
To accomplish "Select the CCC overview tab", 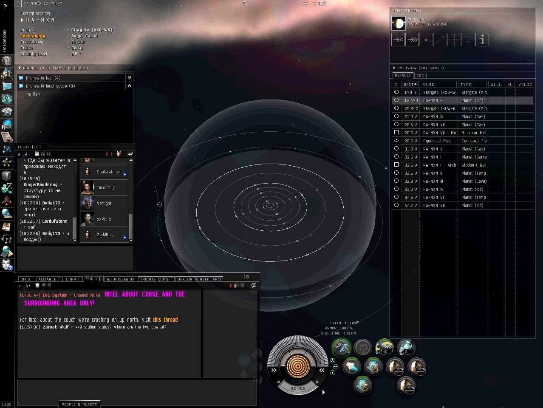I will point(420,76).
